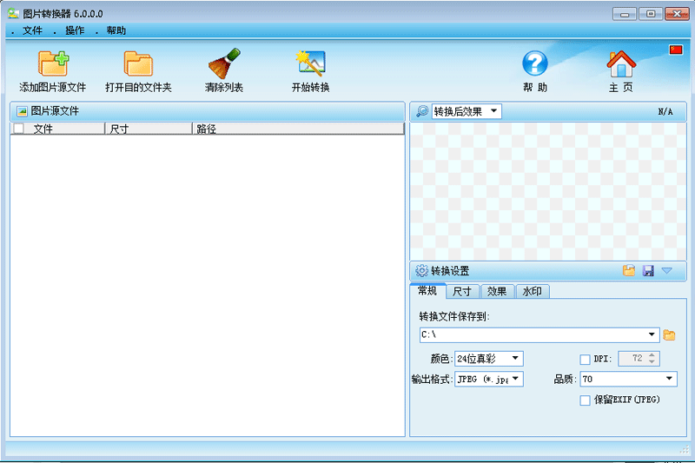The height and width of the screenshot is (463, 695).
Task: Toggle the select-all files checkbox
Action: click(x=18, y=129)
